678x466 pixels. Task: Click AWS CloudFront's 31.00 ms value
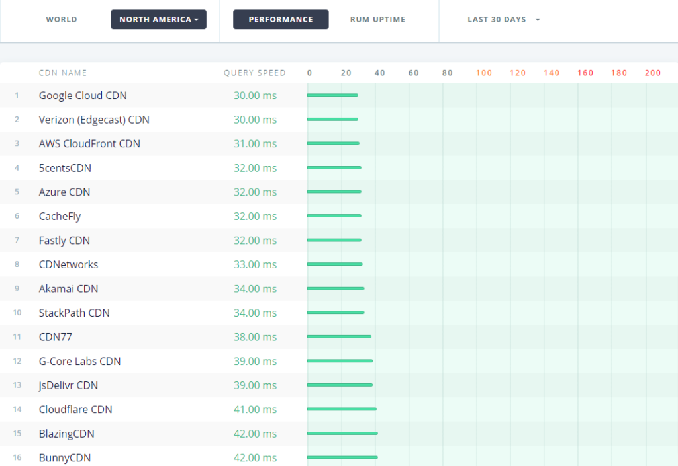(255, 143)
